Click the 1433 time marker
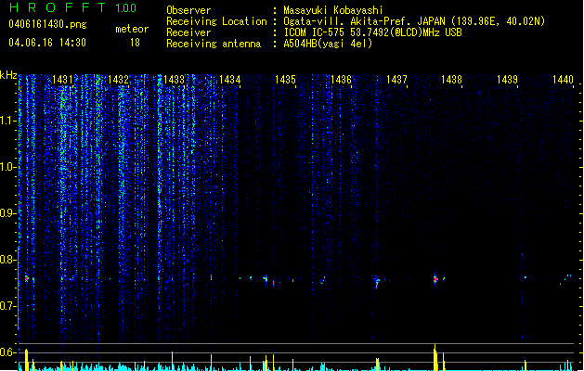Screen dimensions: 584x371 174,79
